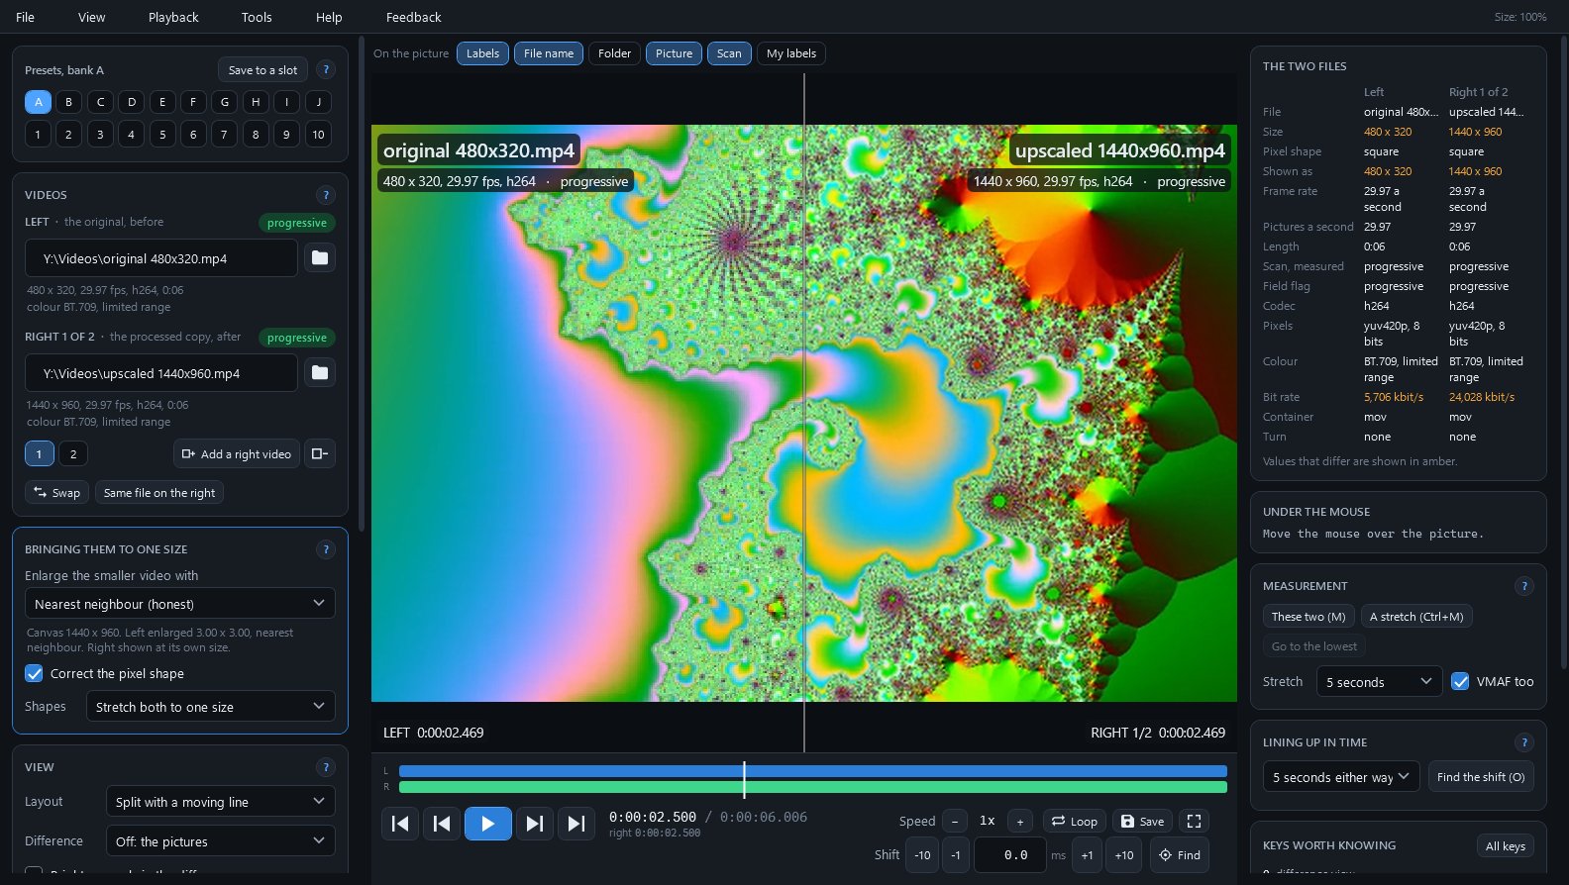Screen dimensions: 1569x885
Task: Remove the current right video
Action: 320,454
